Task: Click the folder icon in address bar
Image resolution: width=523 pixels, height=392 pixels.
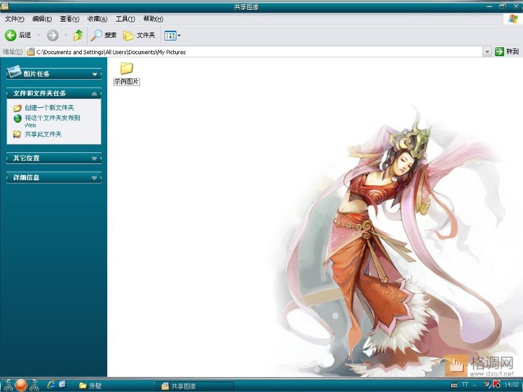Action: coord(31,52)
